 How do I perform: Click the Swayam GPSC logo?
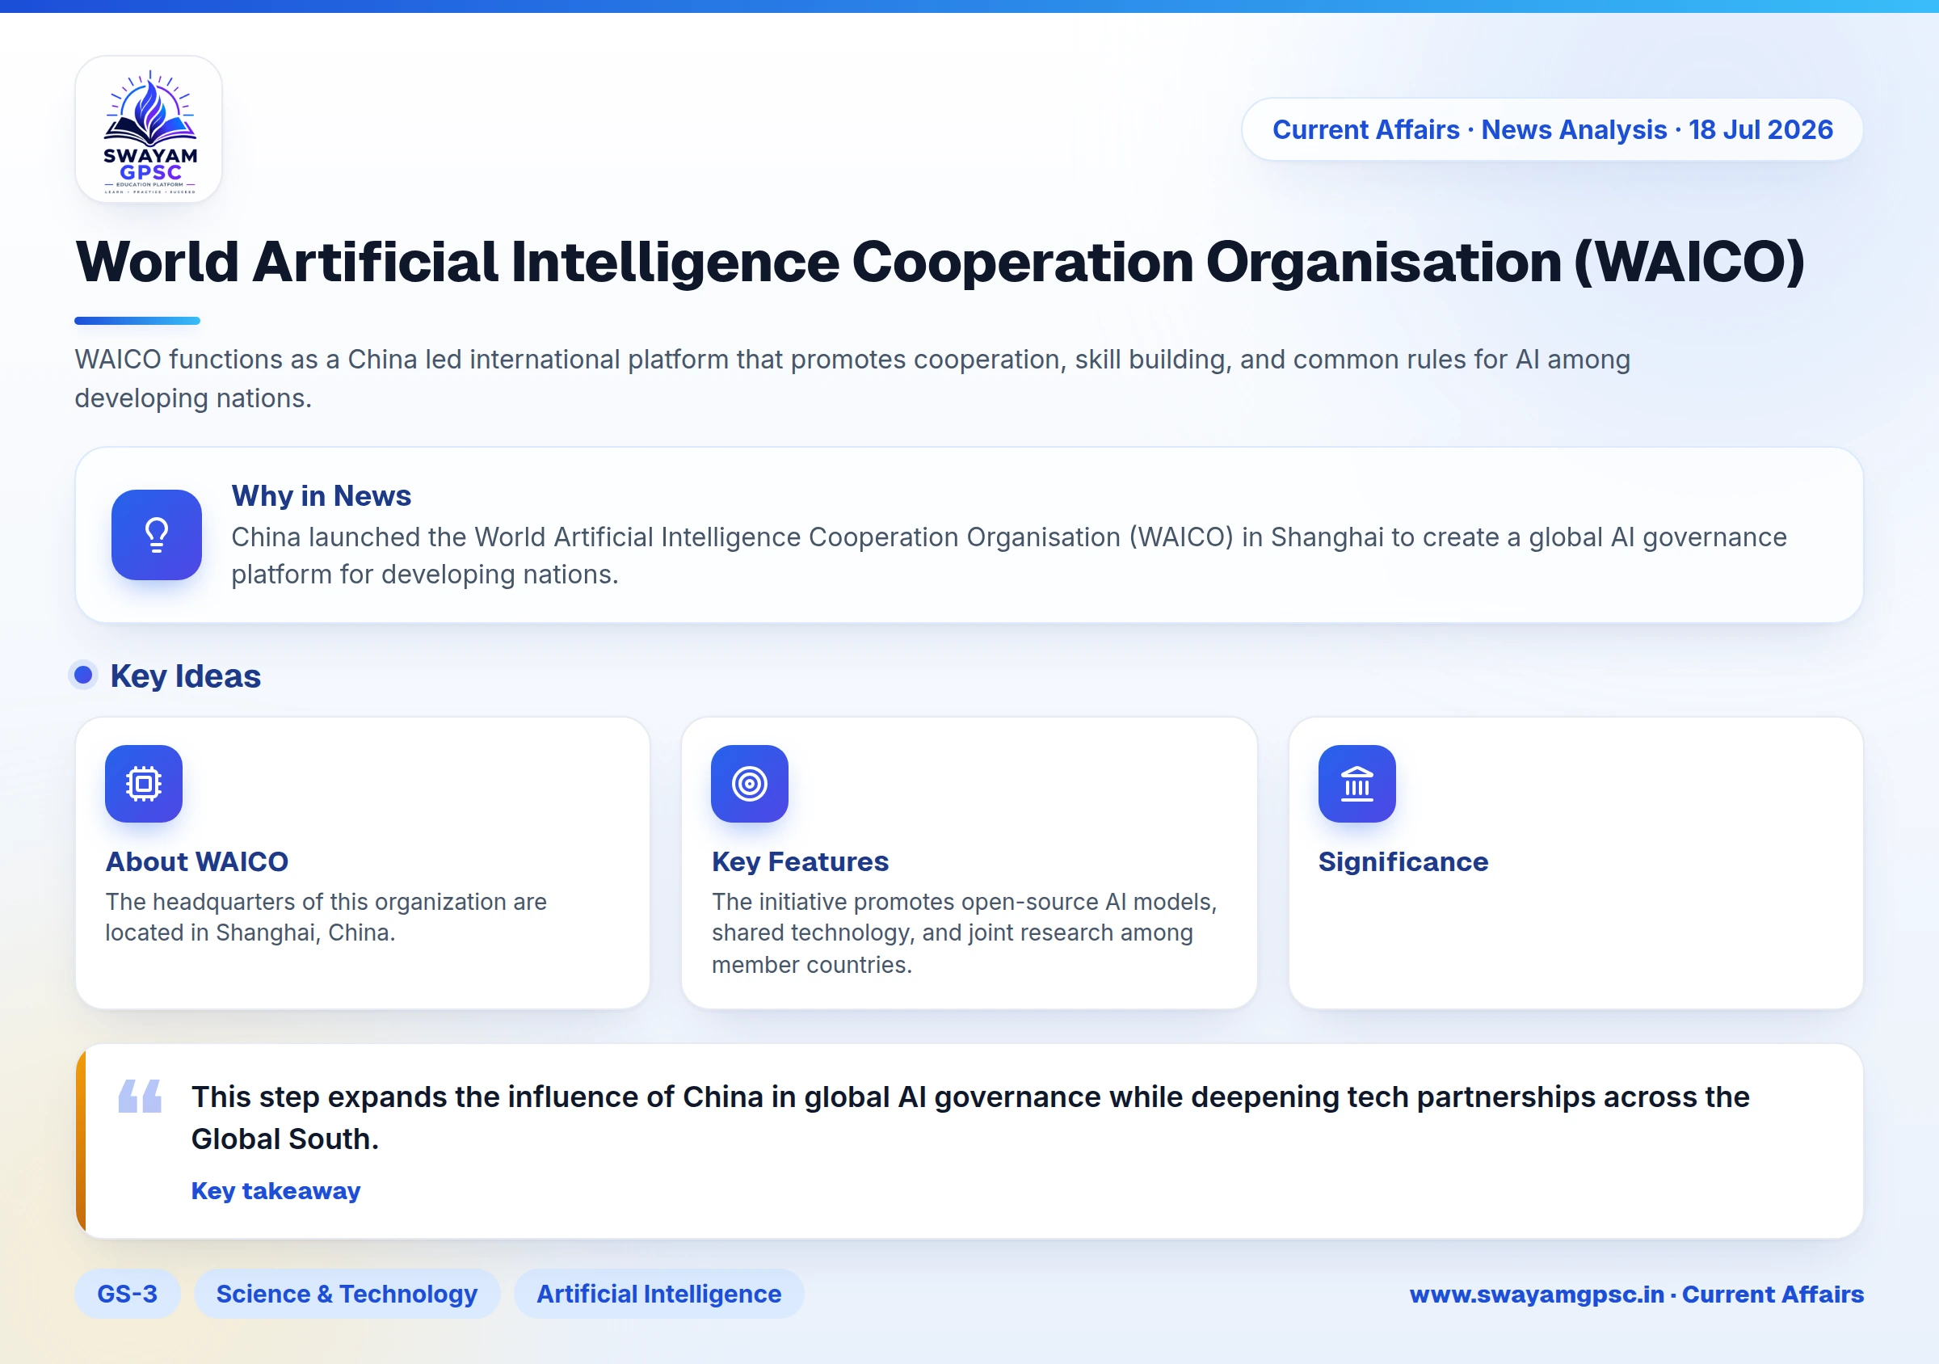pyautogui.click(x=149, y=129)
